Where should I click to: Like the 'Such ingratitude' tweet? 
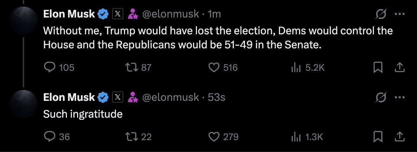(x=214, y=137)
